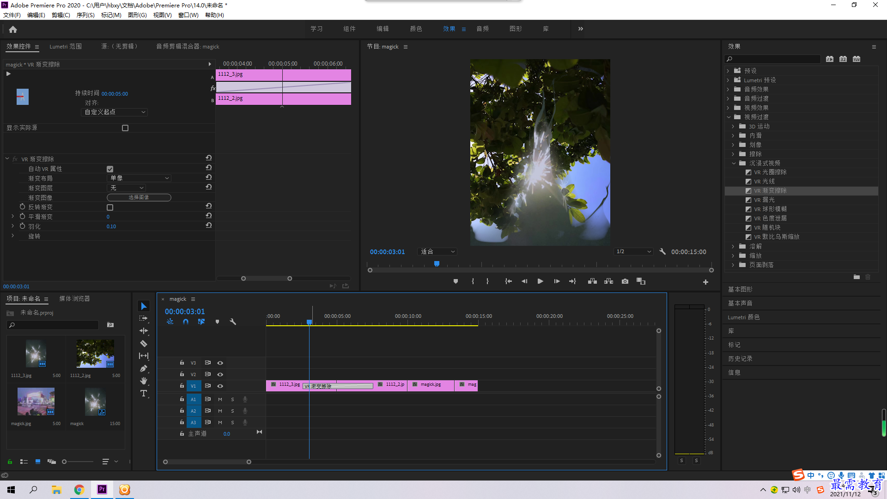Switch Project panel to icon view

[x=38, y=462]
